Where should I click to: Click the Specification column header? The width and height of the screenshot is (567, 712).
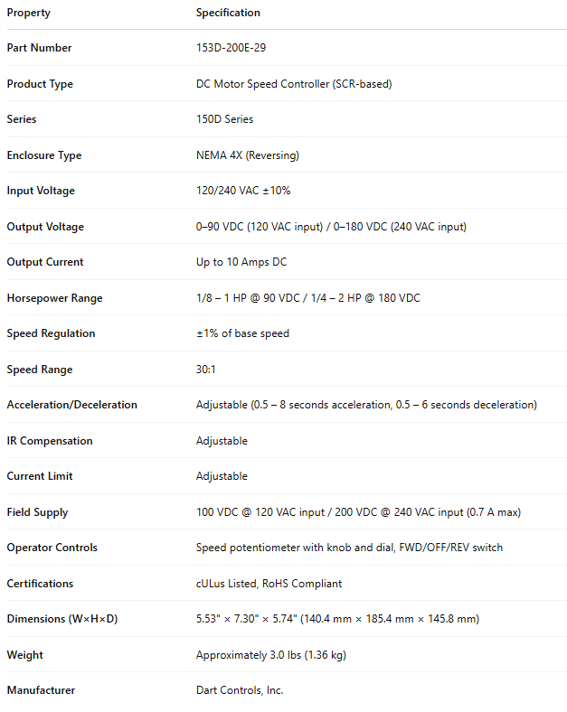[x=228, y=13]
